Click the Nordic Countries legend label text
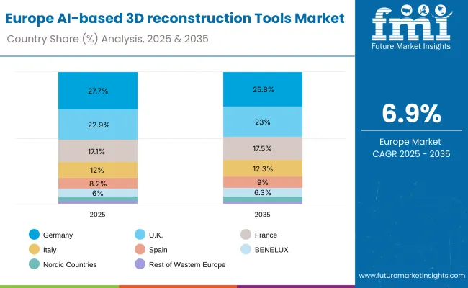 tap(70, 264)
